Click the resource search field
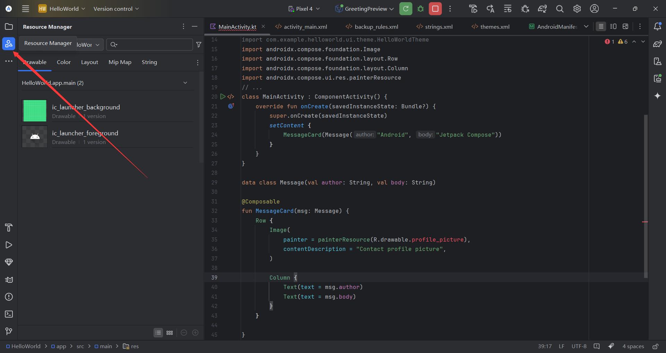 (x=150, y=45)
